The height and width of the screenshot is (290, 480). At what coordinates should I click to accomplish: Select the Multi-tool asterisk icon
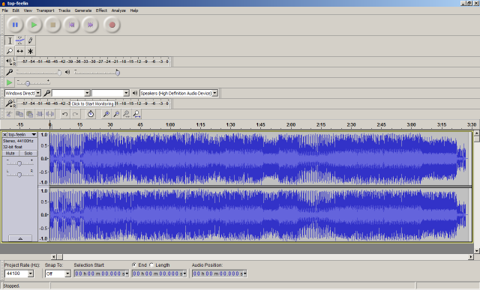[x=30, y=51]
